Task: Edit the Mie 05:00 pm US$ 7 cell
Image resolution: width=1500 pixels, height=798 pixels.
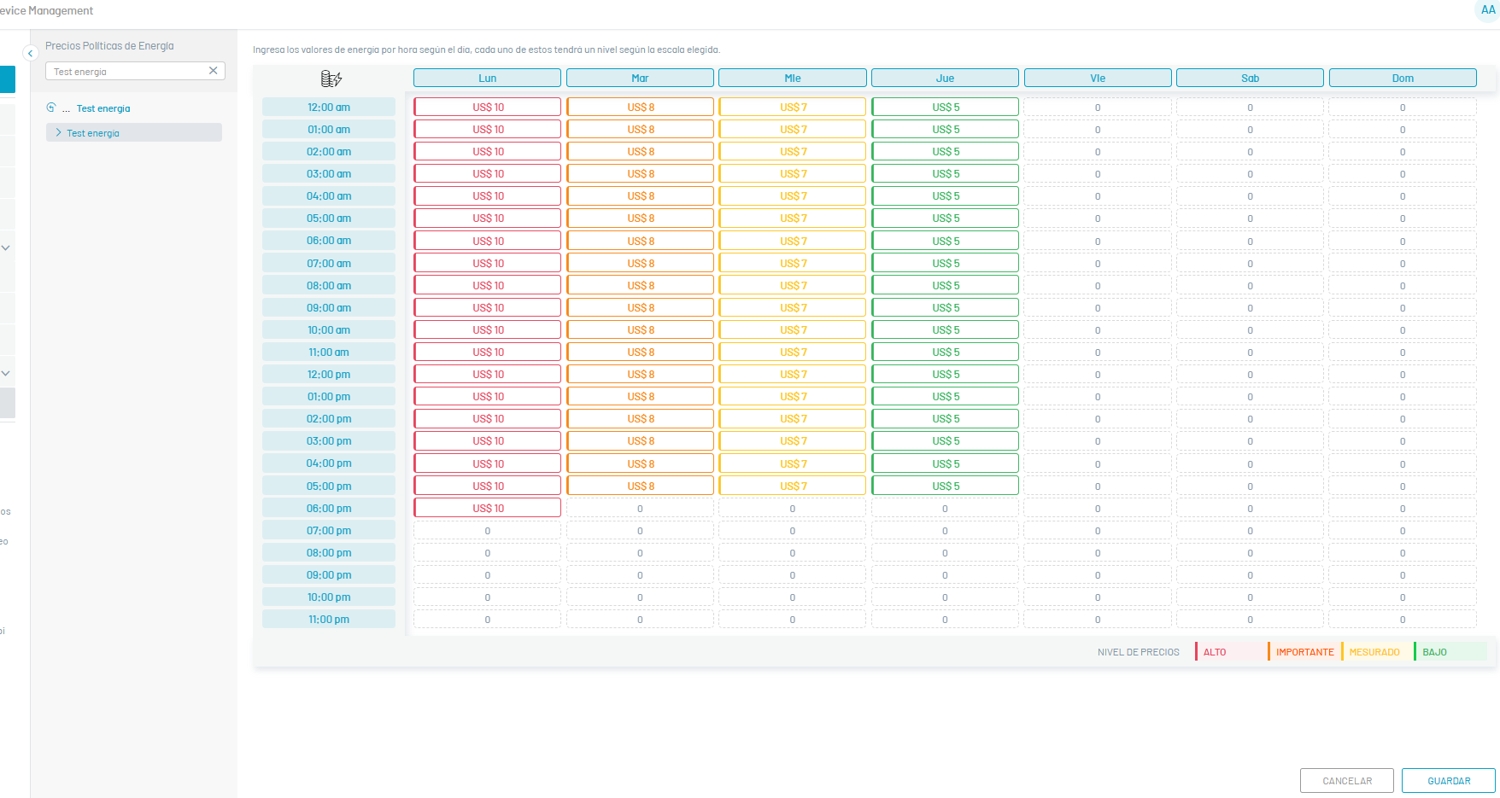Action: pos(793,486)
